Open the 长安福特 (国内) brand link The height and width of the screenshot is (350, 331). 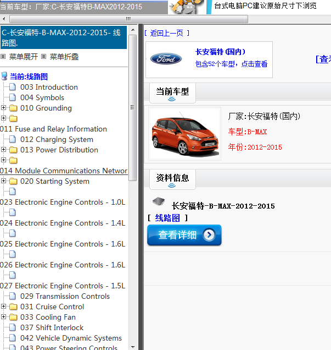click(x=220, y=52)
